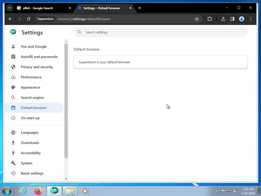The height and width of the screenshot is (196, 261).
Task: Click the Supermium logo beside Settings
Action: coord(13,32)
